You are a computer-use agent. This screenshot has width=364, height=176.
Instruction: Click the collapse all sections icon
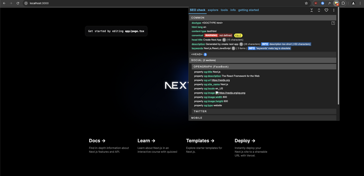pos(312,10)
